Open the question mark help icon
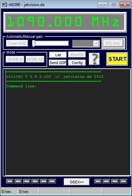This screenshot has height=196, width=132. pyautogui.click(x=94, y=59)
